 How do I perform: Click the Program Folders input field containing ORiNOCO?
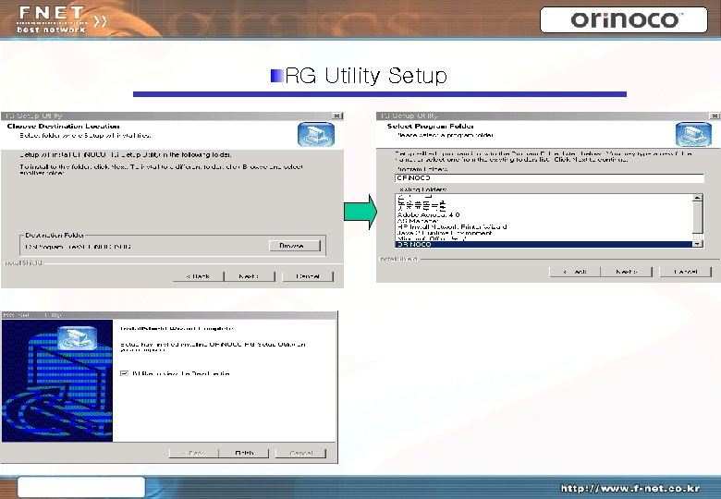[x=549, y=177]
